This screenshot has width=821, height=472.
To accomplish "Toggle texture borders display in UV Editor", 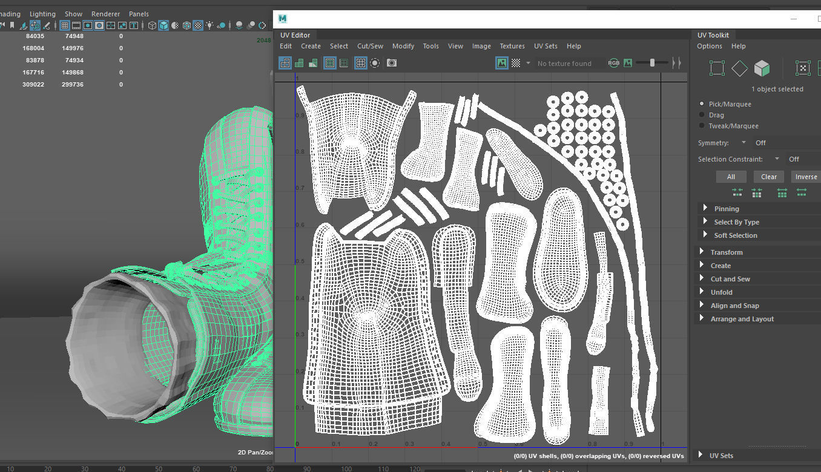I will (x=330, y=63).
